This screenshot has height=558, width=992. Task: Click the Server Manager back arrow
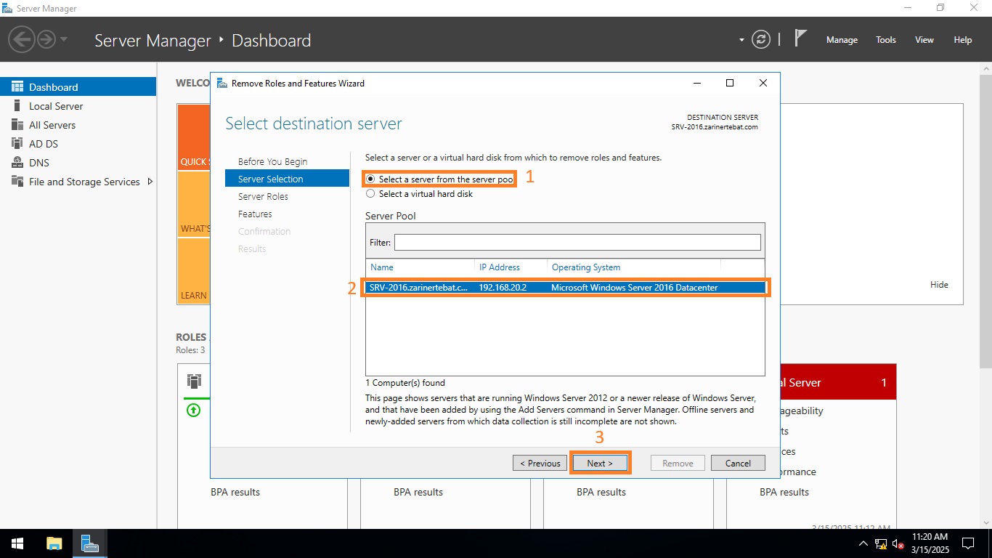pyautogui.click(x=23, y=39)
